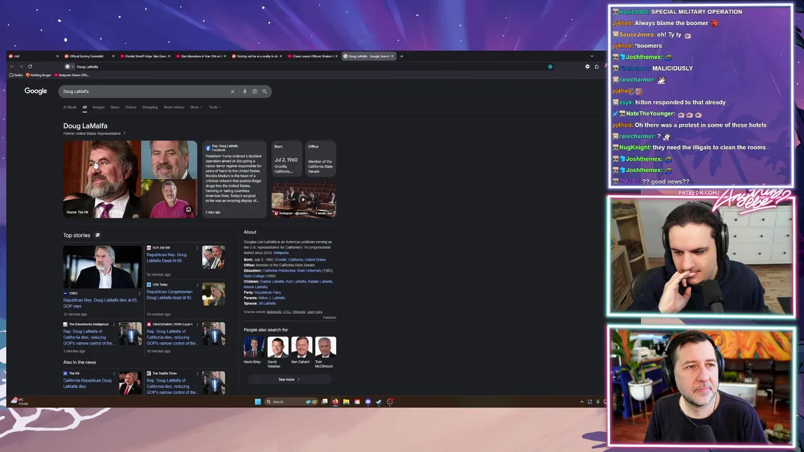Open a new browser tab with plus icon
804x452 pixels.
pyautogui.click(x=402, y=56)
